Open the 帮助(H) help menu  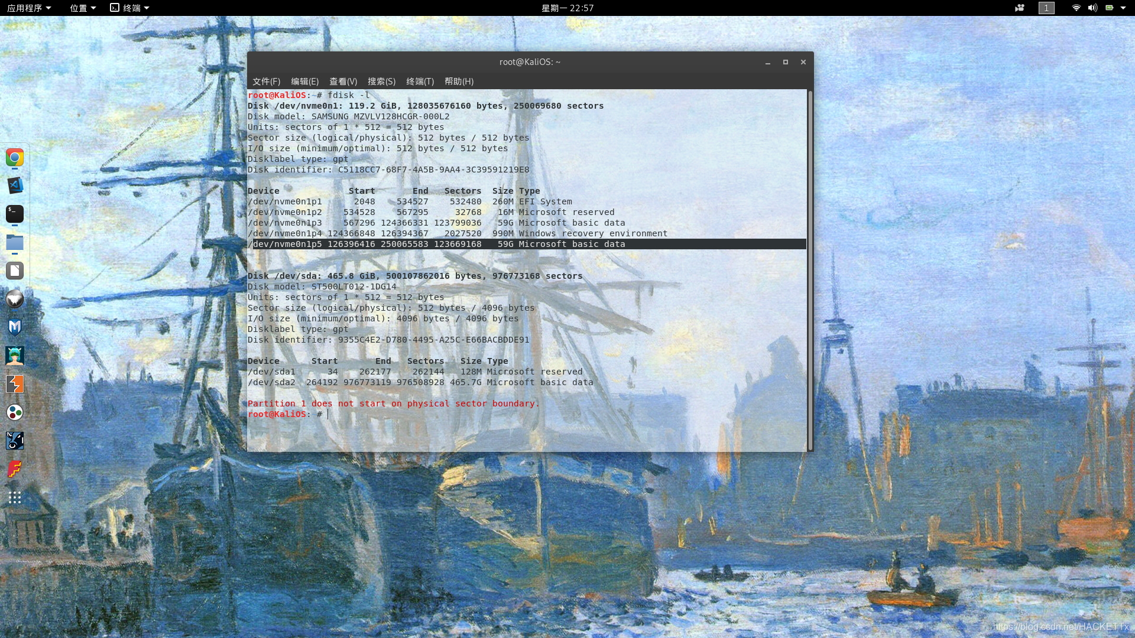(x=459, y=82)
